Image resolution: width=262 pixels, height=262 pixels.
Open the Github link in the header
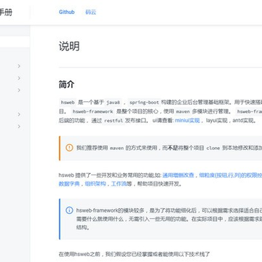(67, 12)
